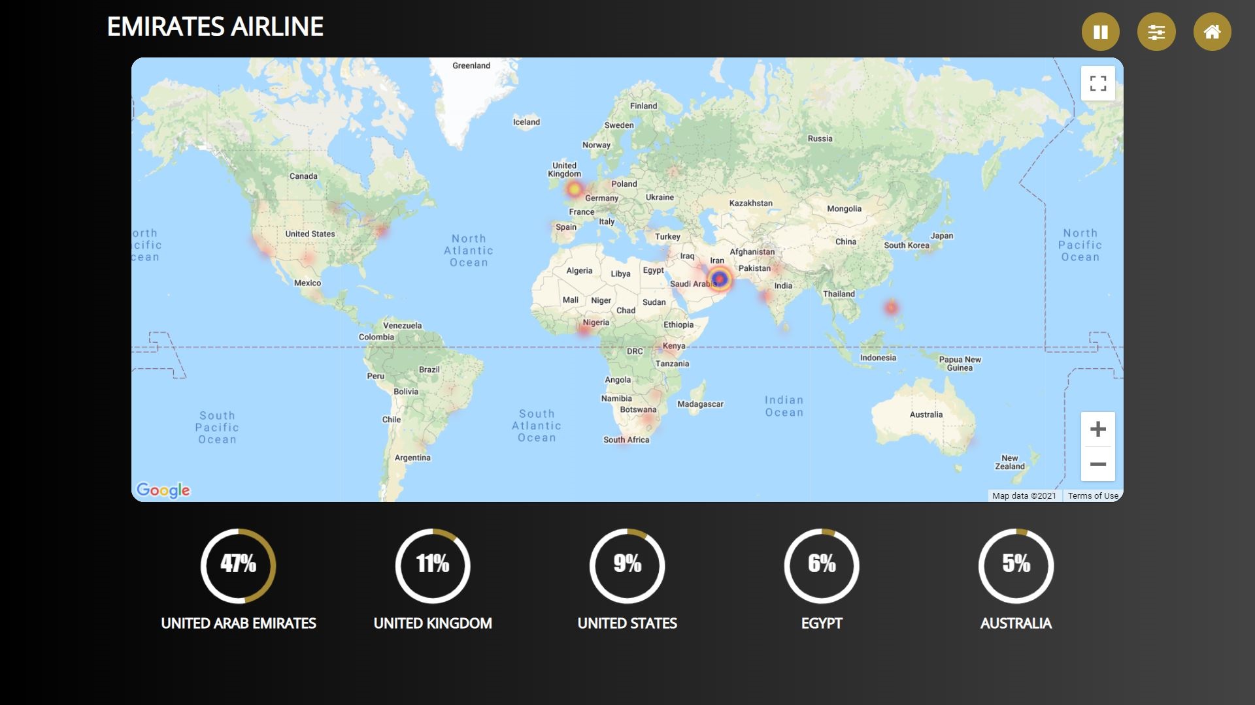Click the United Arab Emirates 47% gauge
This screenshot has width=1255, height=705.
[239, 566]
